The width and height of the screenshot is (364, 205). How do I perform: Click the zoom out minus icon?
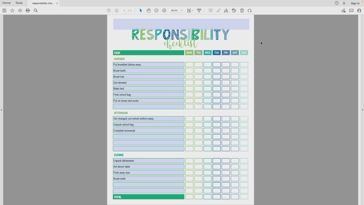(156, 11)
